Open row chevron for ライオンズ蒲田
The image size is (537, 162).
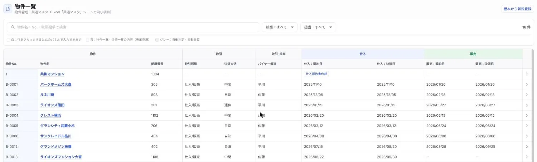(527, 105)
